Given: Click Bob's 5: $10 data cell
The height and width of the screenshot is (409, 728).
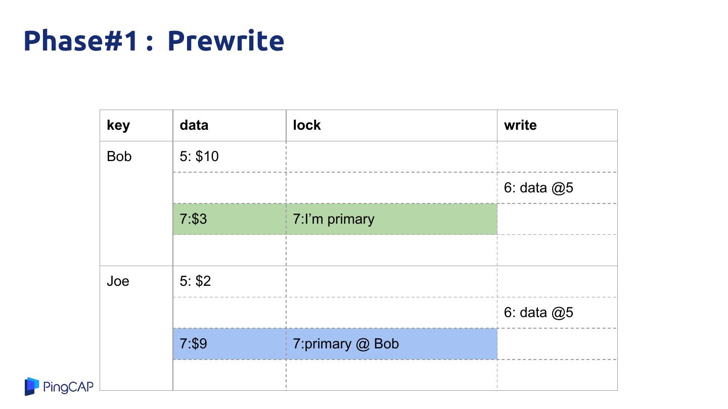Looking at the screenshot, I should 199,157.
